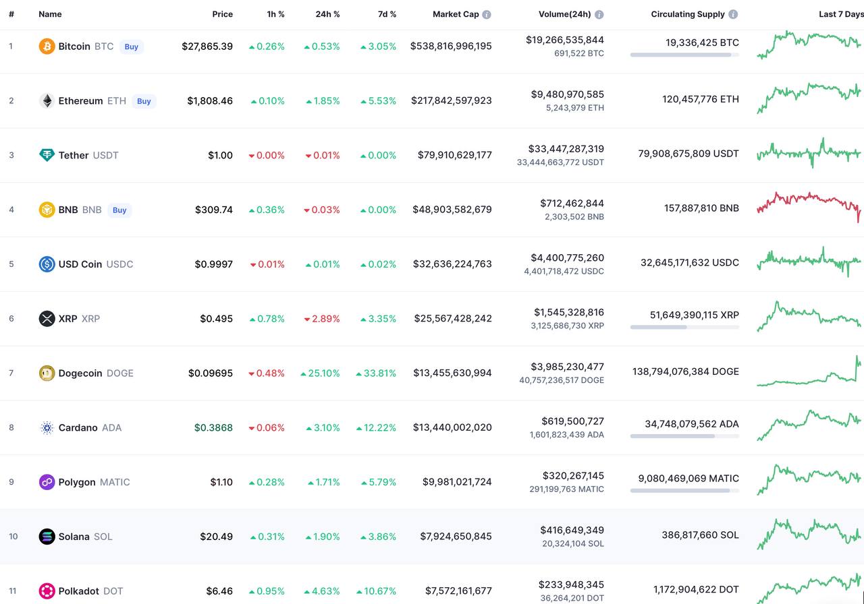
Task: Click the Market Cap info icon
Action: [487, 14]
